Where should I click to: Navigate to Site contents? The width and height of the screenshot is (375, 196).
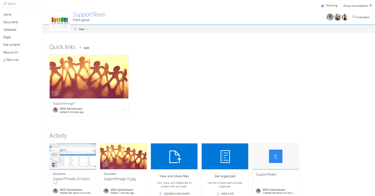coord(12,45)
